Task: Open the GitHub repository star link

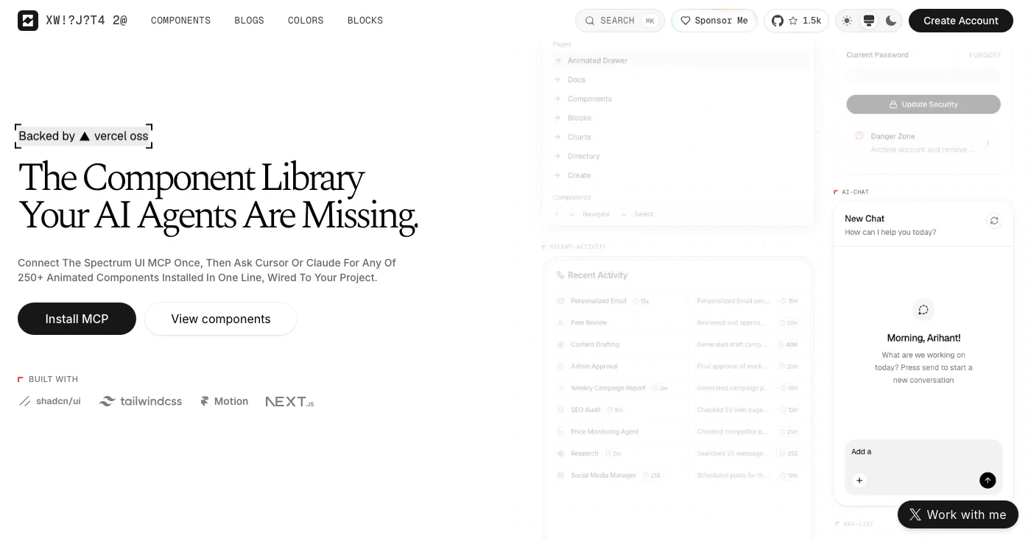Action: point(796,21)
